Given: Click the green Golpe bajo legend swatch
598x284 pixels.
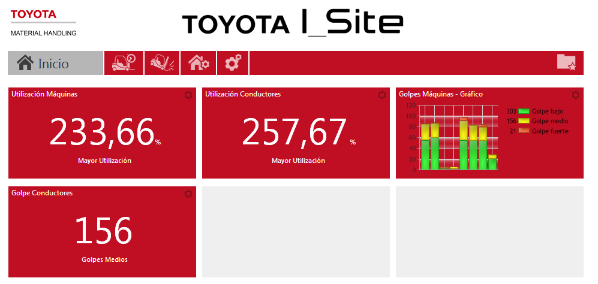Looking at the screenshot, I should (524, 111).
